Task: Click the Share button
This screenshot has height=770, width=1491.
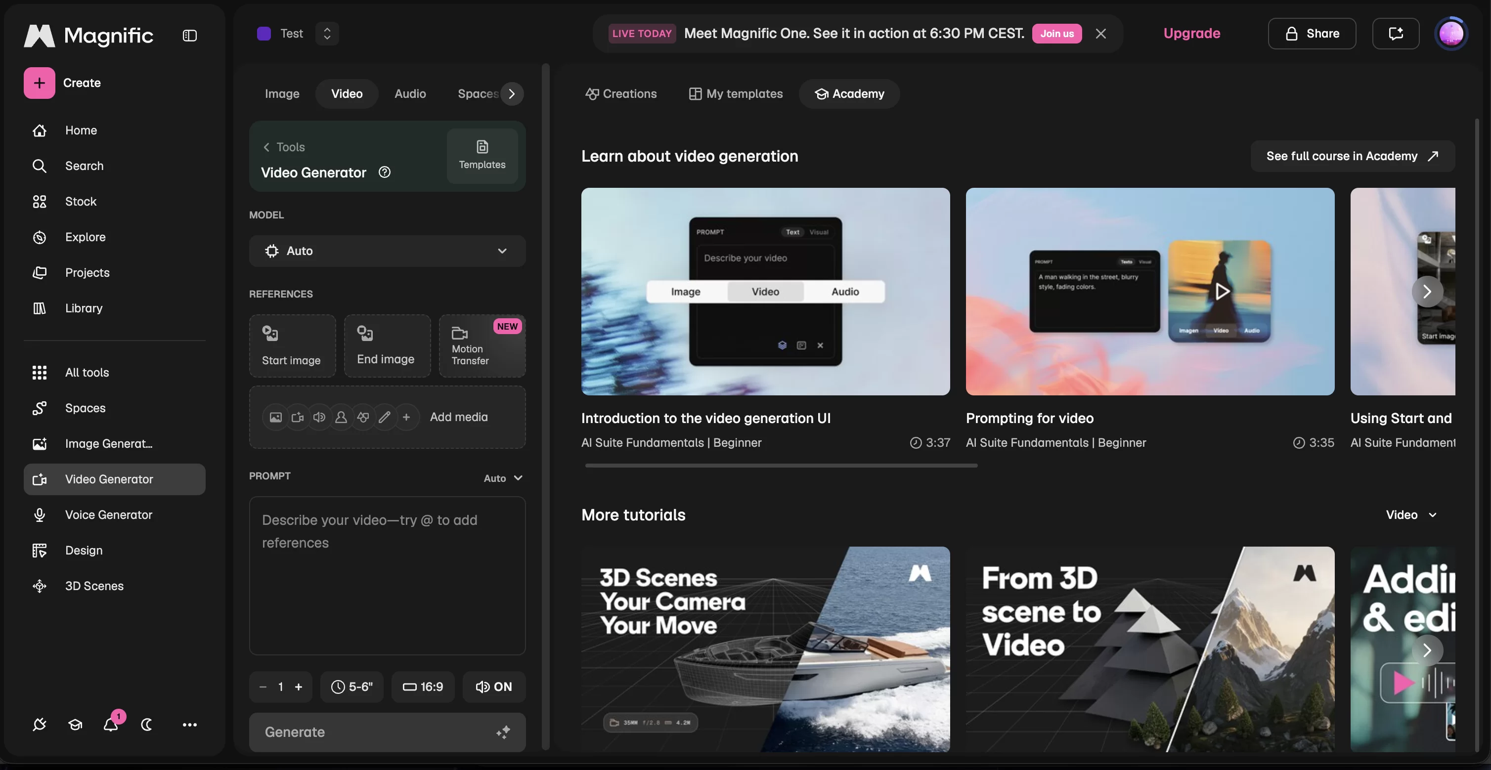Action: click(x=1312, y=34)
